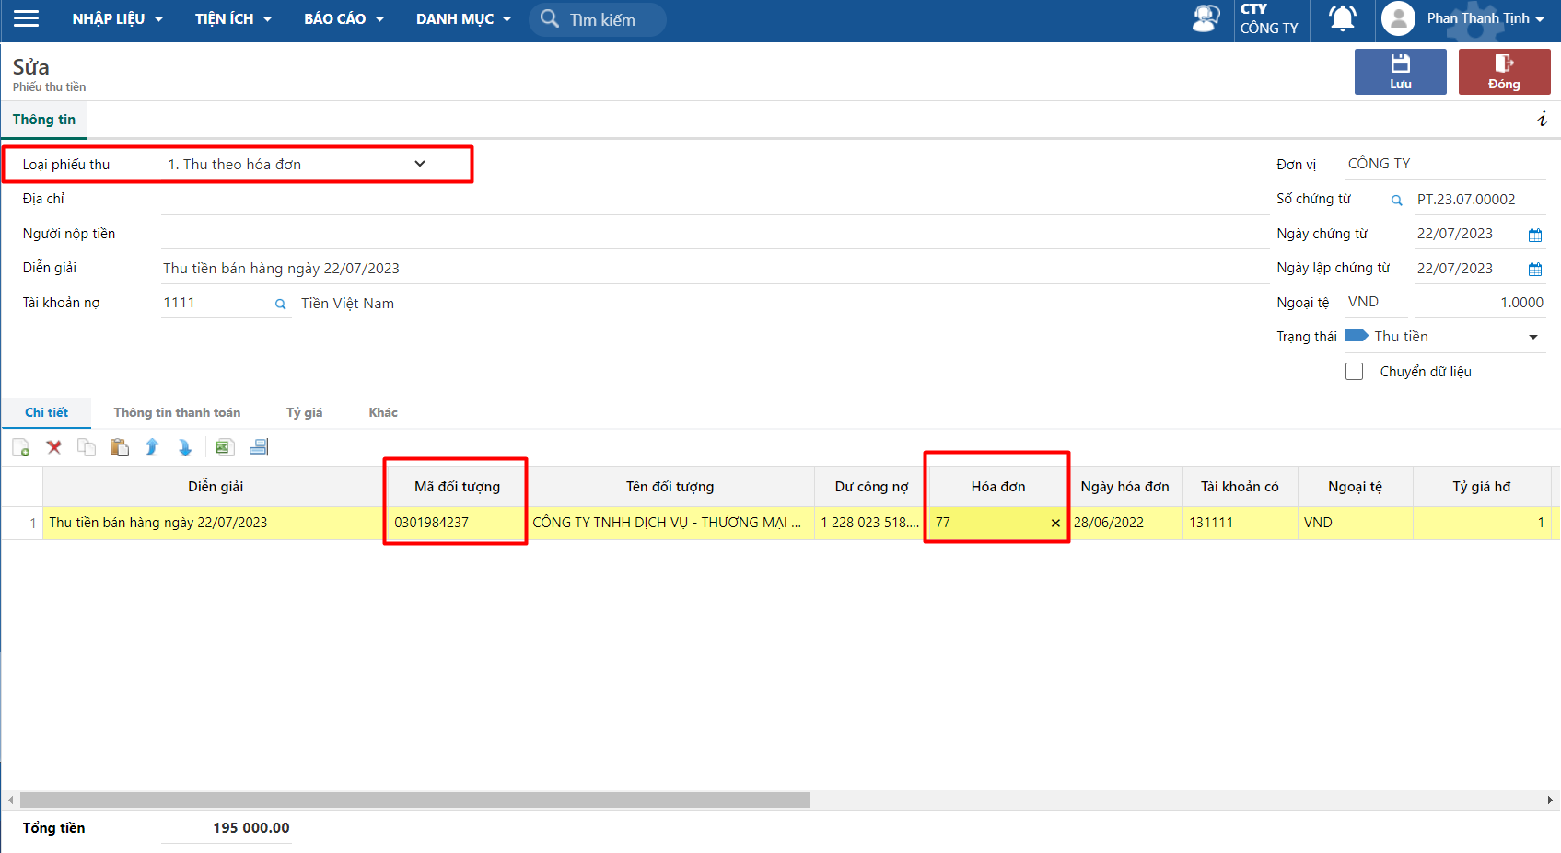
Task: Click the hamburger menu icon
Action: (27, 18)
